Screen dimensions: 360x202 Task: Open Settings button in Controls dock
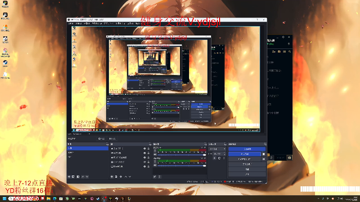pyautogui.click(x=247, y=169)
